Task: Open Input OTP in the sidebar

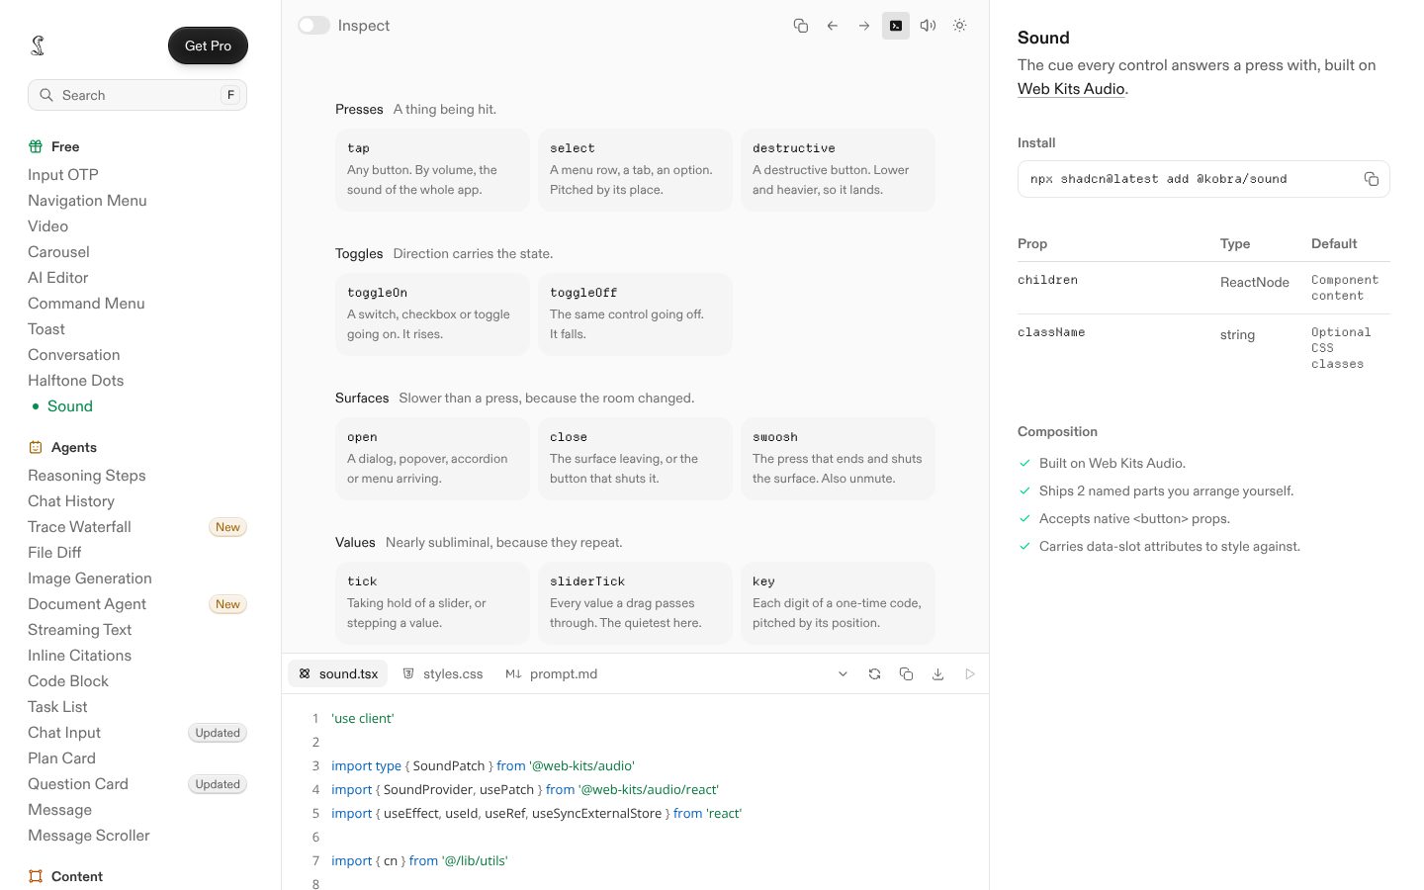Action: click(x=63, y=174)
